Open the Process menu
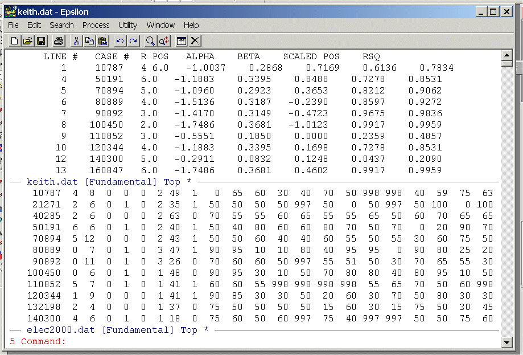Viewport: 523px width, 355px height. pos(96,25)
